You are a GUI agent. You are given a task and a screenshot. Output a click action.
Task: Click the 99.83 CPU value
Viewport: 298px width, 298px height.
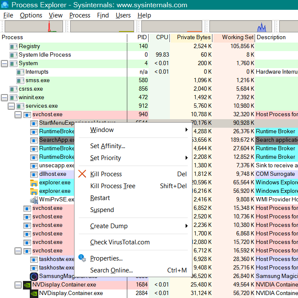(162, 55)
